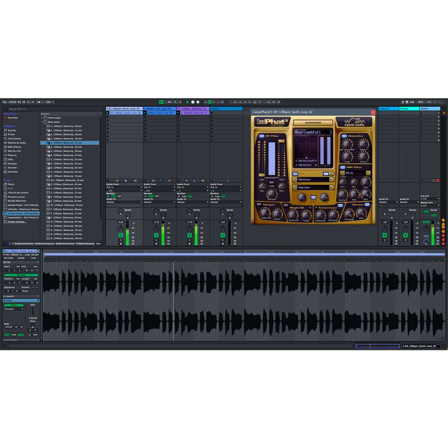Select the B Delay return track header

[x=409, y=108]
